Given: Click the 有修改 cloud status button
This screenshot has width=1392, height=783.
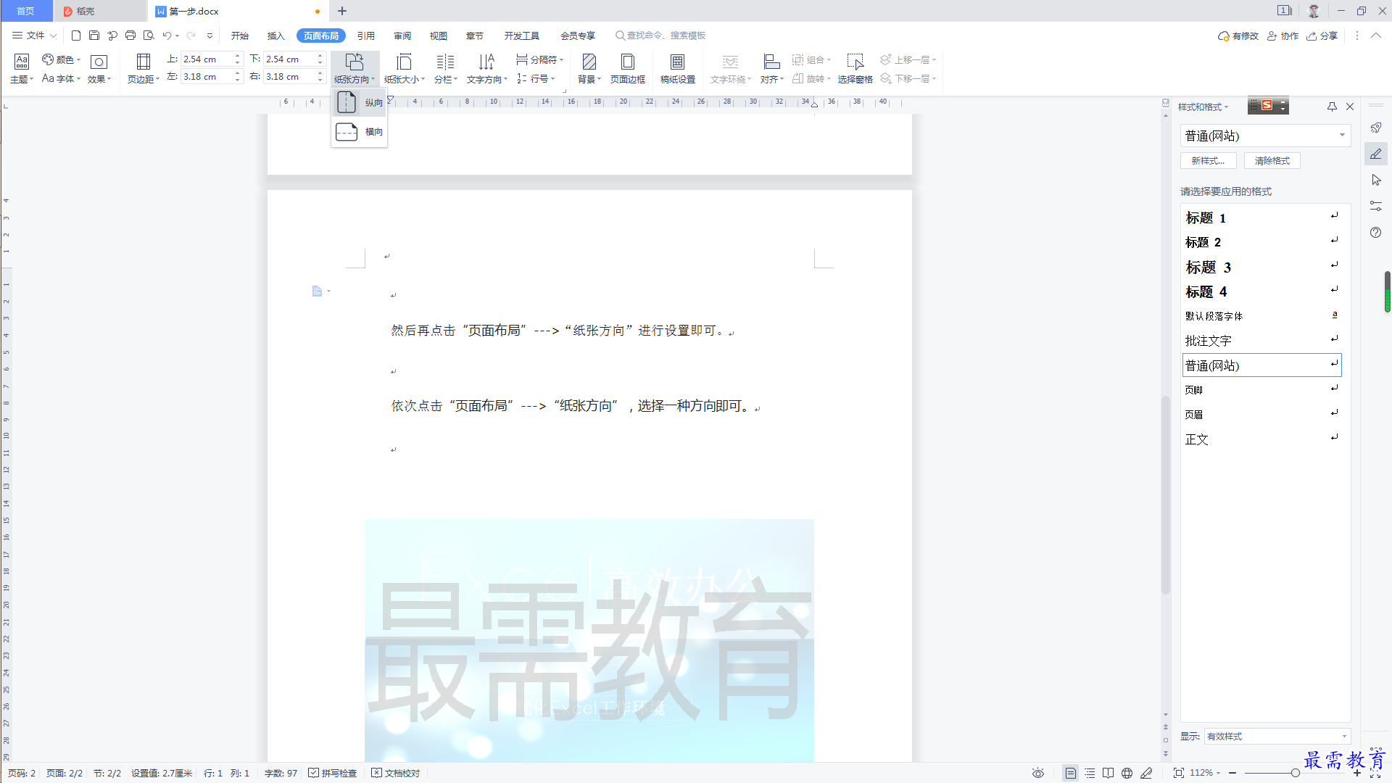Looking at the screenshot, I should [x=1238, y=36].
